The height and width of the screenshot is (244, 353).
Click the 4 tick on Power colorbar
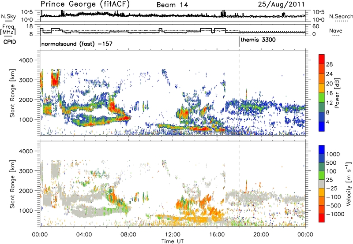(x=328, y=122)
